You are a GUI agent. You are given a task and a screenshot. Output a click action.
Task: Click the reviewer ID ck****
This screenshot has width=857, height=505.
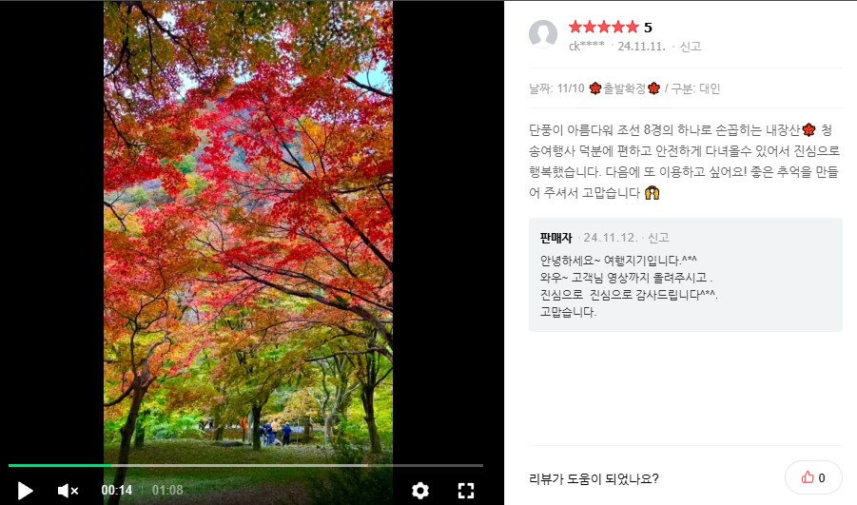(x=587, y=46)
